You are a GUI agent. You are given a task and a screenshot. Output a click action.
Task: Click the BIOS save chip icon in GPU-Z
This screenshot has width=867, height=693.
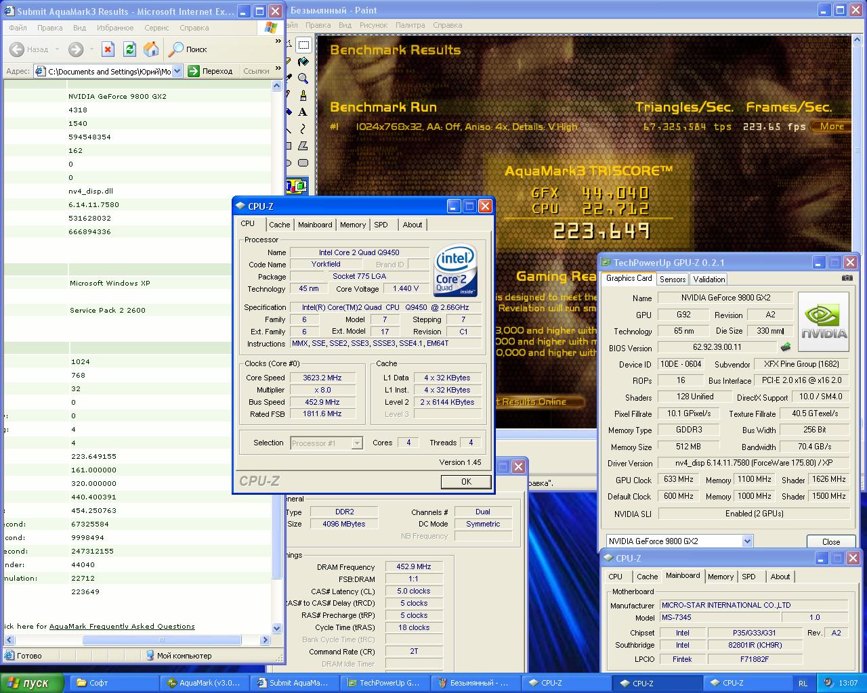(786, 347)
